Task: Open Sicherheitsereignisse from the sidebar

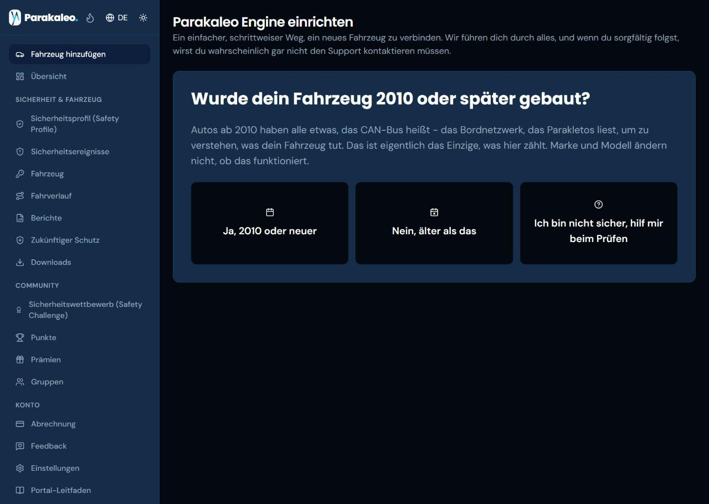Action: pos(79,152)
